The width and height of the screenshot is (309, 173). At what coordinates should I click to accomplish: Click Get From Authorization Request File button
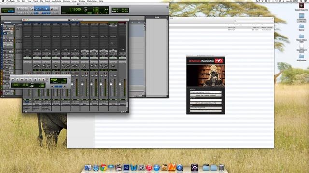coord(206,103)
